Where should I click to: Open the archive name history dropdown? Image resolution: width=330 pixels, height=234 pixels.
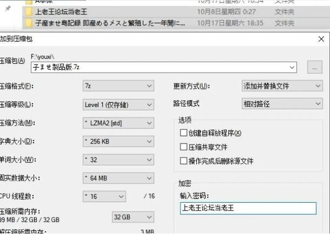pos(292,68)
